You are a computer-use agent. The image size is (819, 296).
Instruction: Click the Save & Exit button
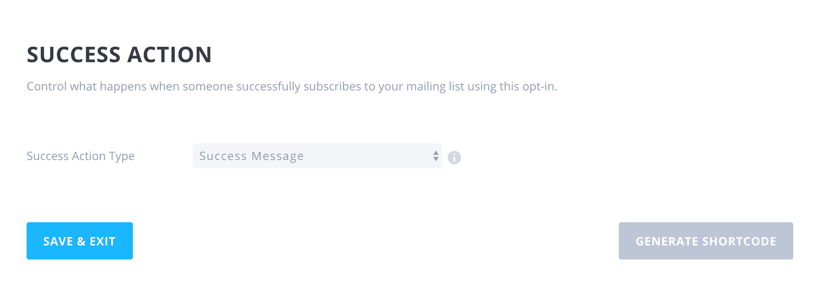coord(80,241)
